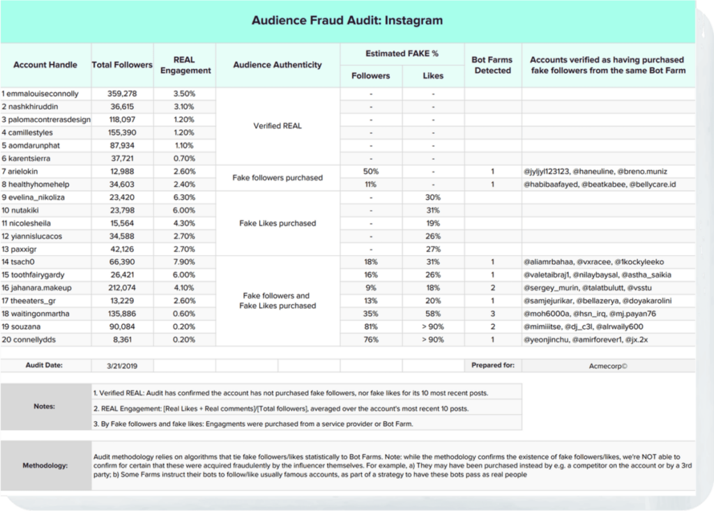
Task: Click 'Fake followers and Fake Likes purchased' cell
Action: (278, 300)
